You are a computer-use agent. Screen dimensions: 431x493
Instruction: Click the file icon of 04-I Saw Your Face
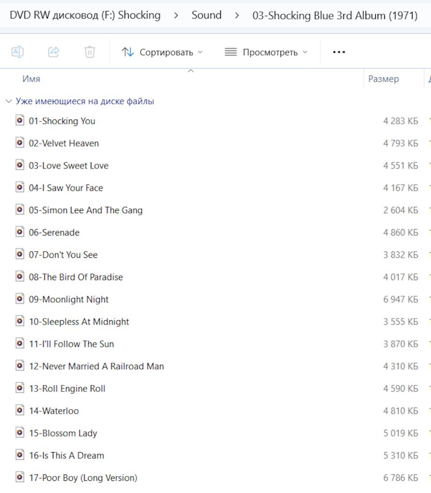coord(20,187)
